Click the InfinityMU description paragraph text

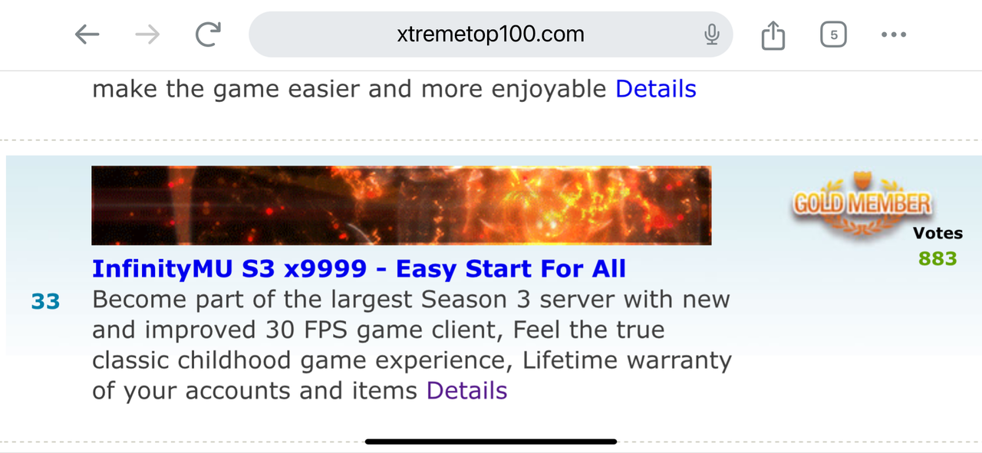click(412, 345)
